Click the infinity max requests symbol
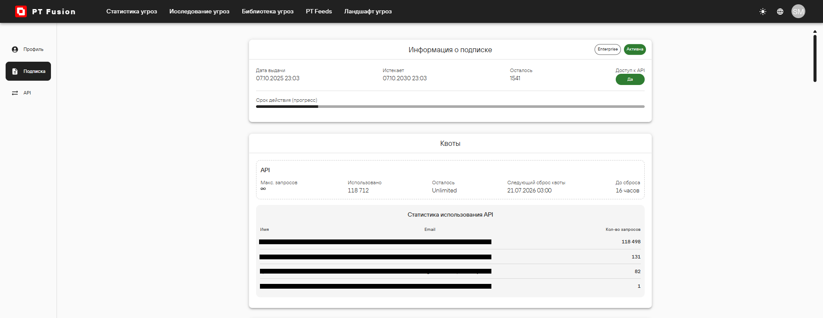 263,189
